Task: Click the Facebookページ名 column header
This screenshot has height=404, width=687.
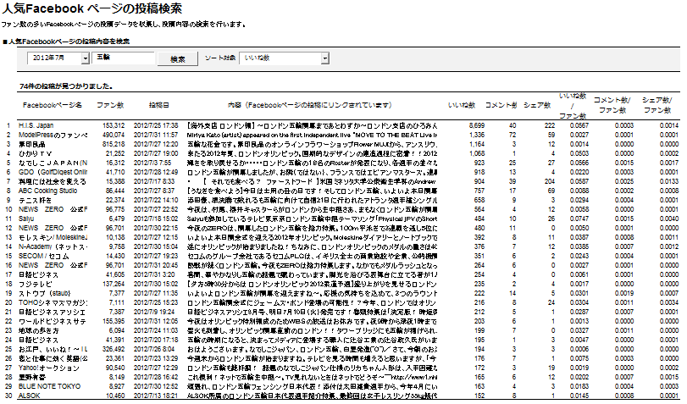Action: click(x=53, y=105)
